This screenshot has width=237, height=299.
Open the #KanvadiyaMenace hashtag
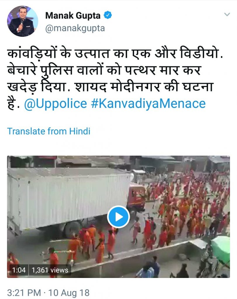(x=148, y=104)
